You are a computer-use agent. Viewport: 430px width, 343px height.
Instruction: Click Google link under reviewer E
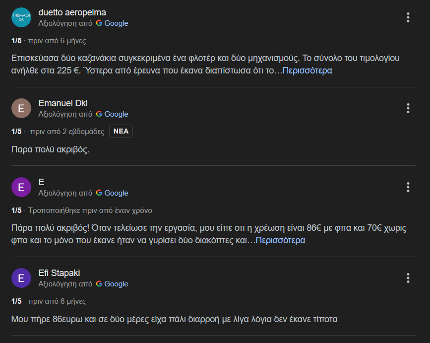pyautogui.click(x=116, y=193)
